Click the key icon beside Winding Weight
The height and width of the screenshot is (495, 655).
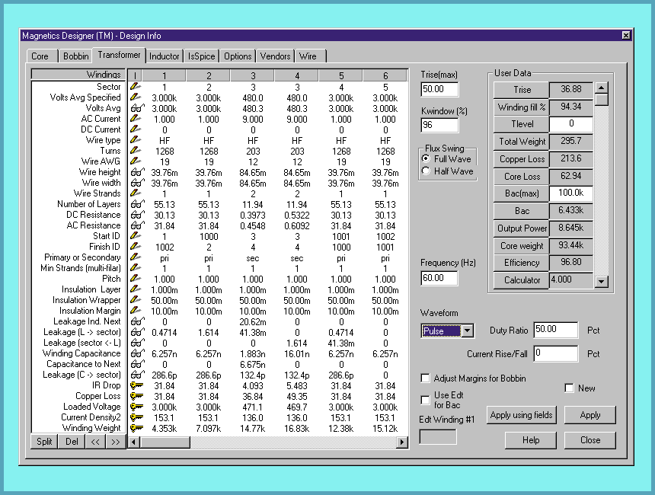136,428
